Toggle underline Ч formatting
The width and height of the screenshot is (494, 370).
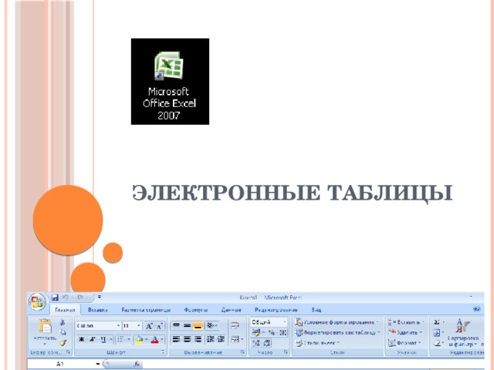coord(103,339)
